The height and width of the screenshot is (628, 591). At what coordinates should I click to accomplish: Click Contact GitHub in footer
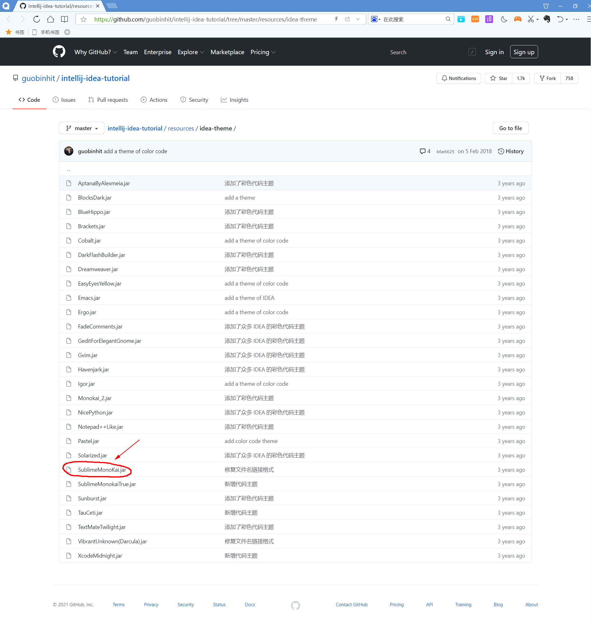(x=351, y=604)
